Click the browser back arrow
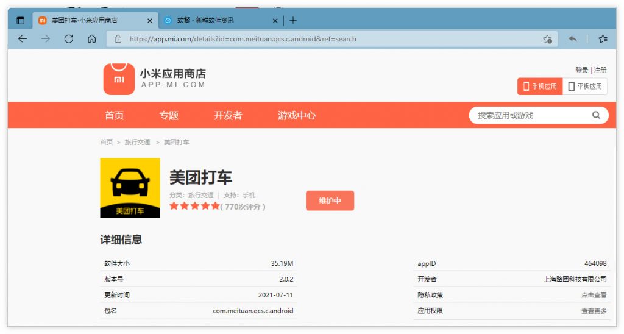This screenshot has height=334, width=624. 23,38
